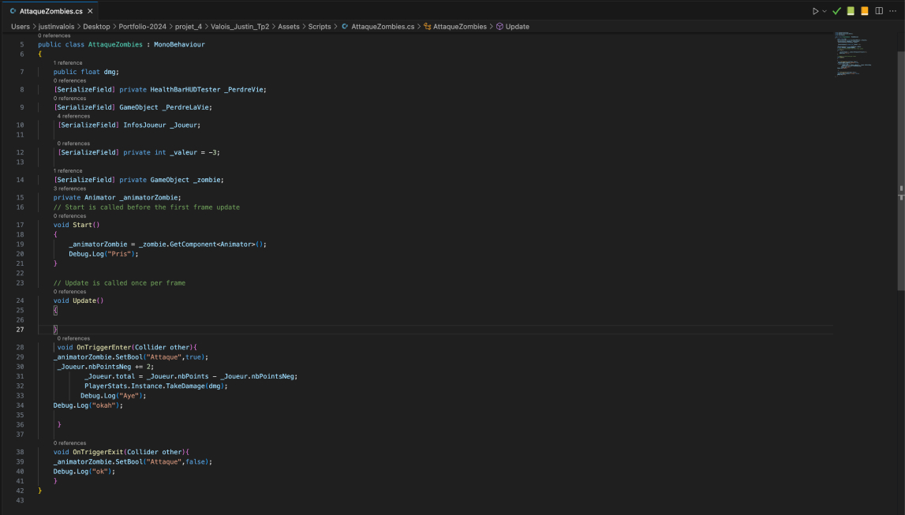Open the run options dropdown arrow
Viewport: 905px width, 515px height.
825,11
